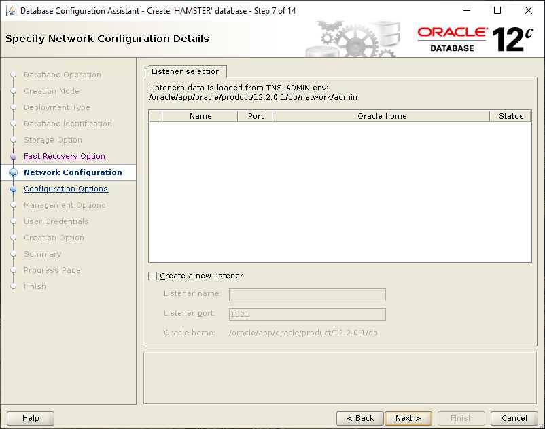This screenshot has height=429, width=545.
Task: Sort listeners by the Name column header
Action: tap(200, 116)
